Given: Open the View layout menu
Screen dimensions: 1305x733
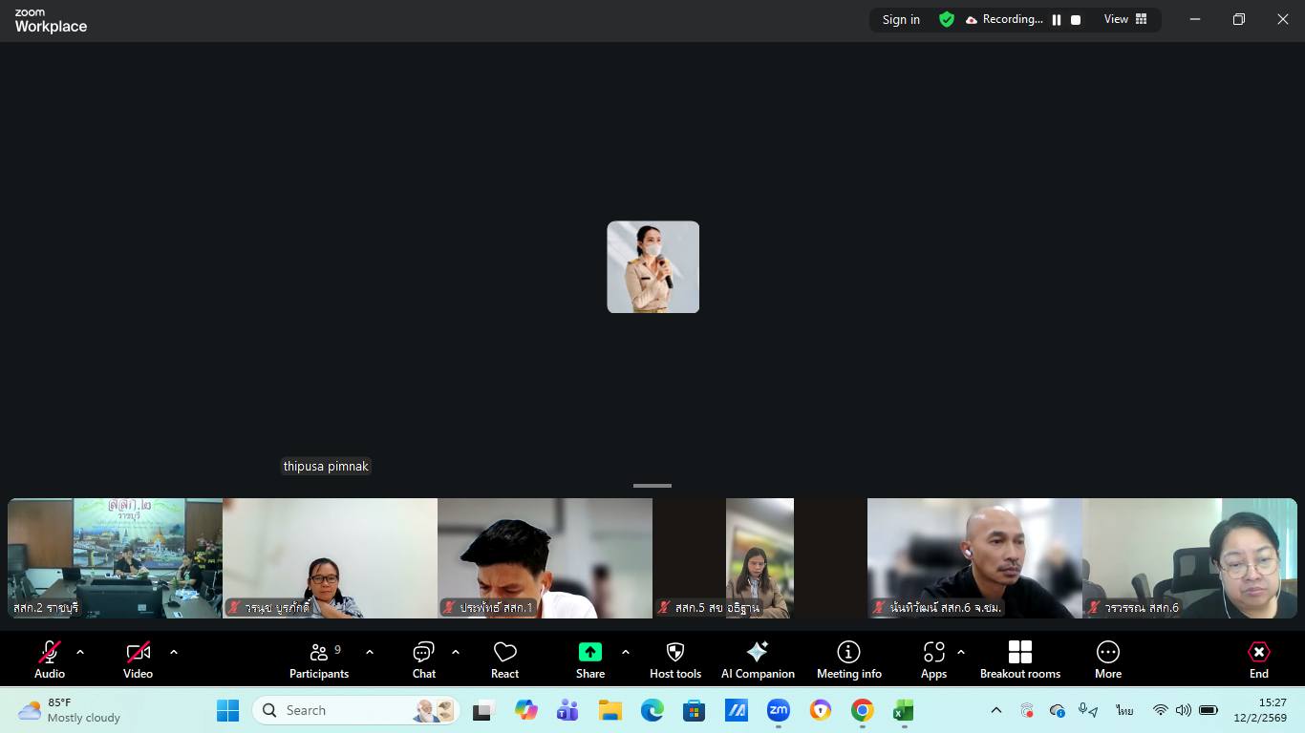Looking at the screenshot, I should coord(1125,19).
